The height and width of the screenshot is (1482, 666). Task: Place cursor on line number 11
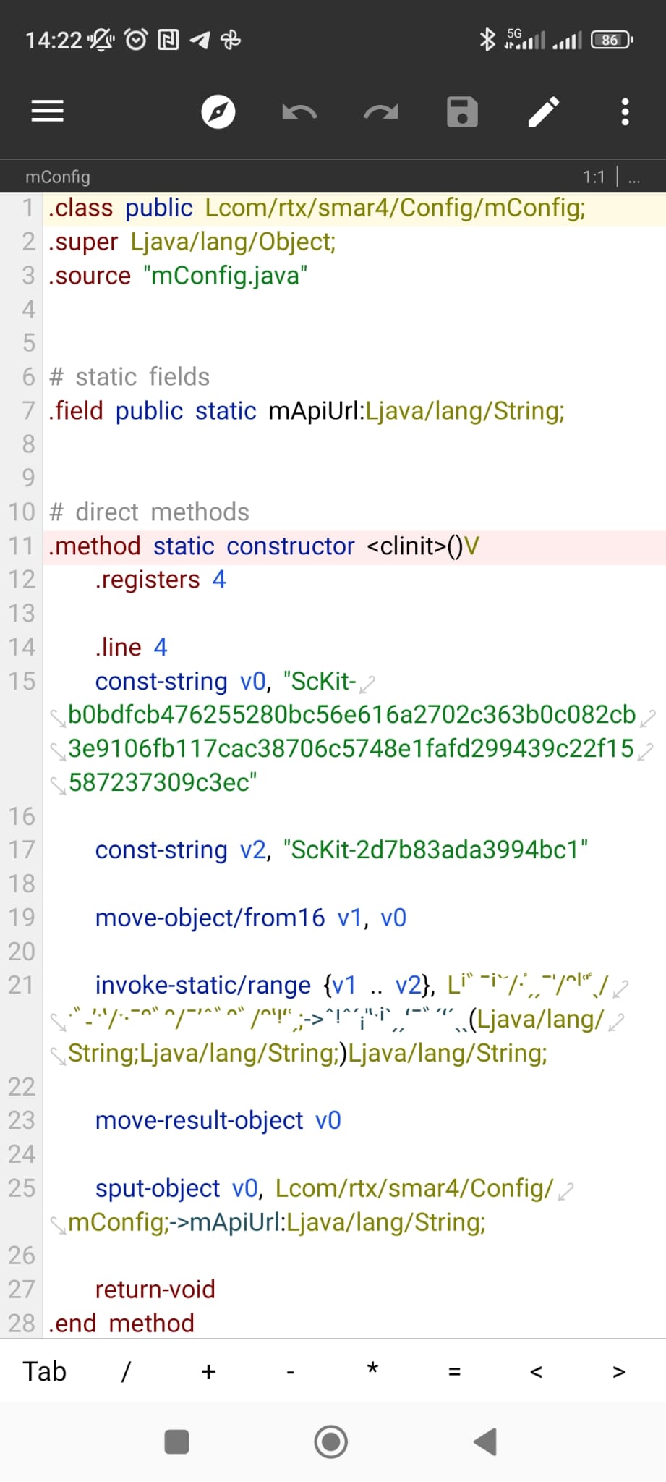22,546
